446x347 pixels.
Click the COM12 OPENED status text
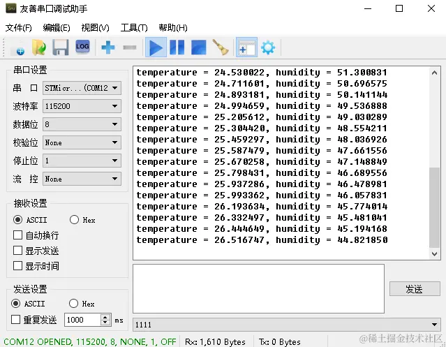90,341
